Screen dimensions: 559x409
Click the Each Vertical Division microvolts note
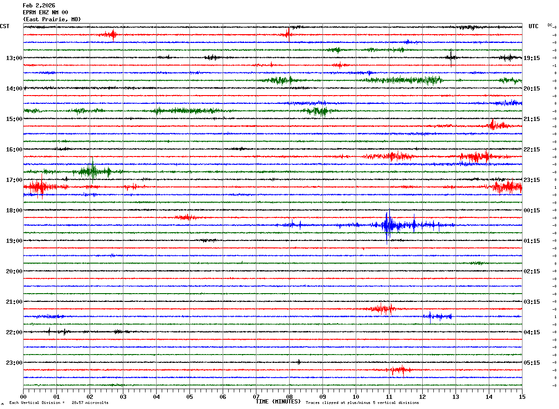pos(59,403)
